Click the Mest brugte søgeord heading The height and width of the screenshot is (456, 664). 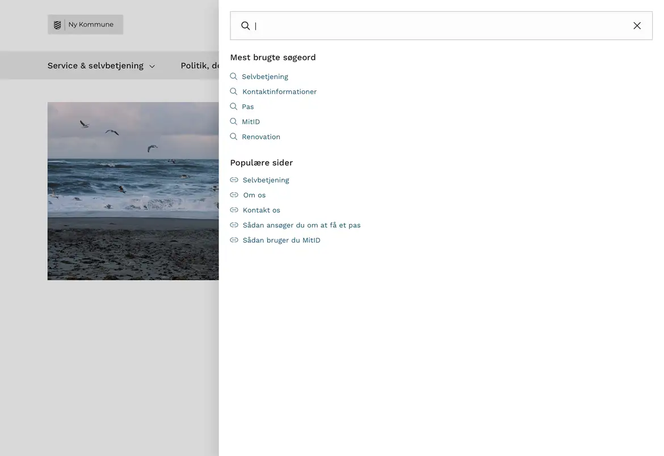coord(273,57)
